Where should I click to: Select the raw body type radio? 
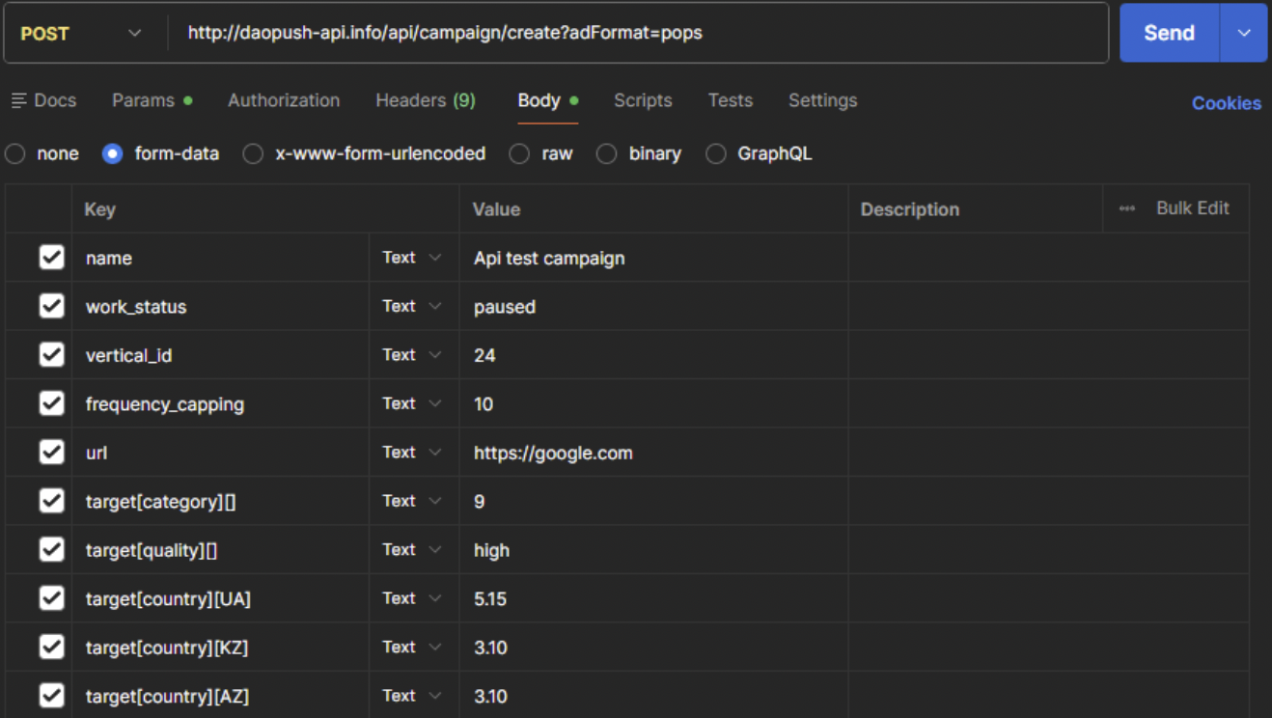click(520, 154)
